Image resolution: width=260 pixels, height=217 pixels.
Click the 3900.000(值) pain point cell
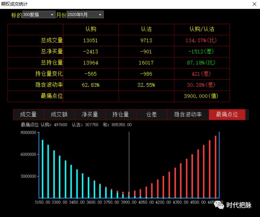202,96
